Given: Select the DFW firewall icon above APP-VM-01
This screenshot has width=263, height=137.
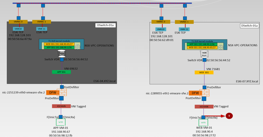Looking at the screenshot, I should click(x=57, y=92).
